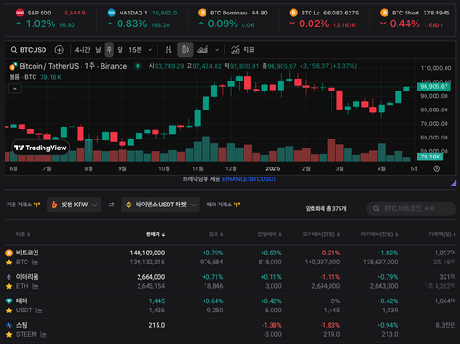This screenshot has height=344, width=460.
Task: Open the indicators (지표) menu
Action: click(x=243, y=50)
